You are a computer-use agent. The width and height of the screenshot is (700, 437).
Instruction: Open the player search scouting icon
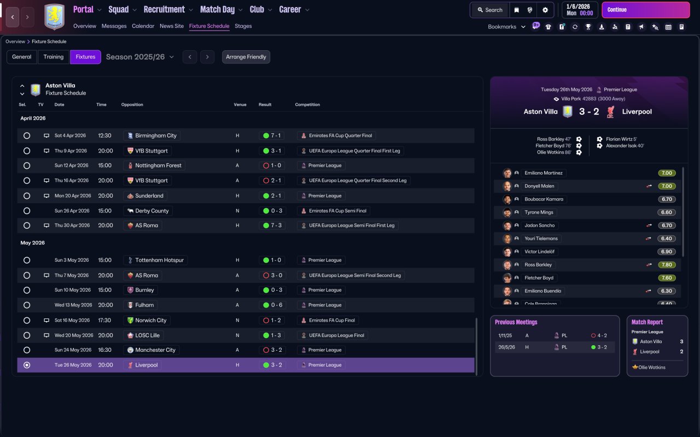coord(615,27)
